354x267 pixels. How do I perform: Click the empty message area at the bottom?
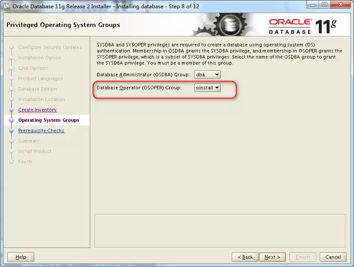tap(220, 231)
